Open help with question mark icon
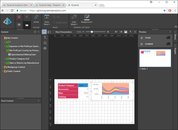178x130 pixels. tap(130, 32)
